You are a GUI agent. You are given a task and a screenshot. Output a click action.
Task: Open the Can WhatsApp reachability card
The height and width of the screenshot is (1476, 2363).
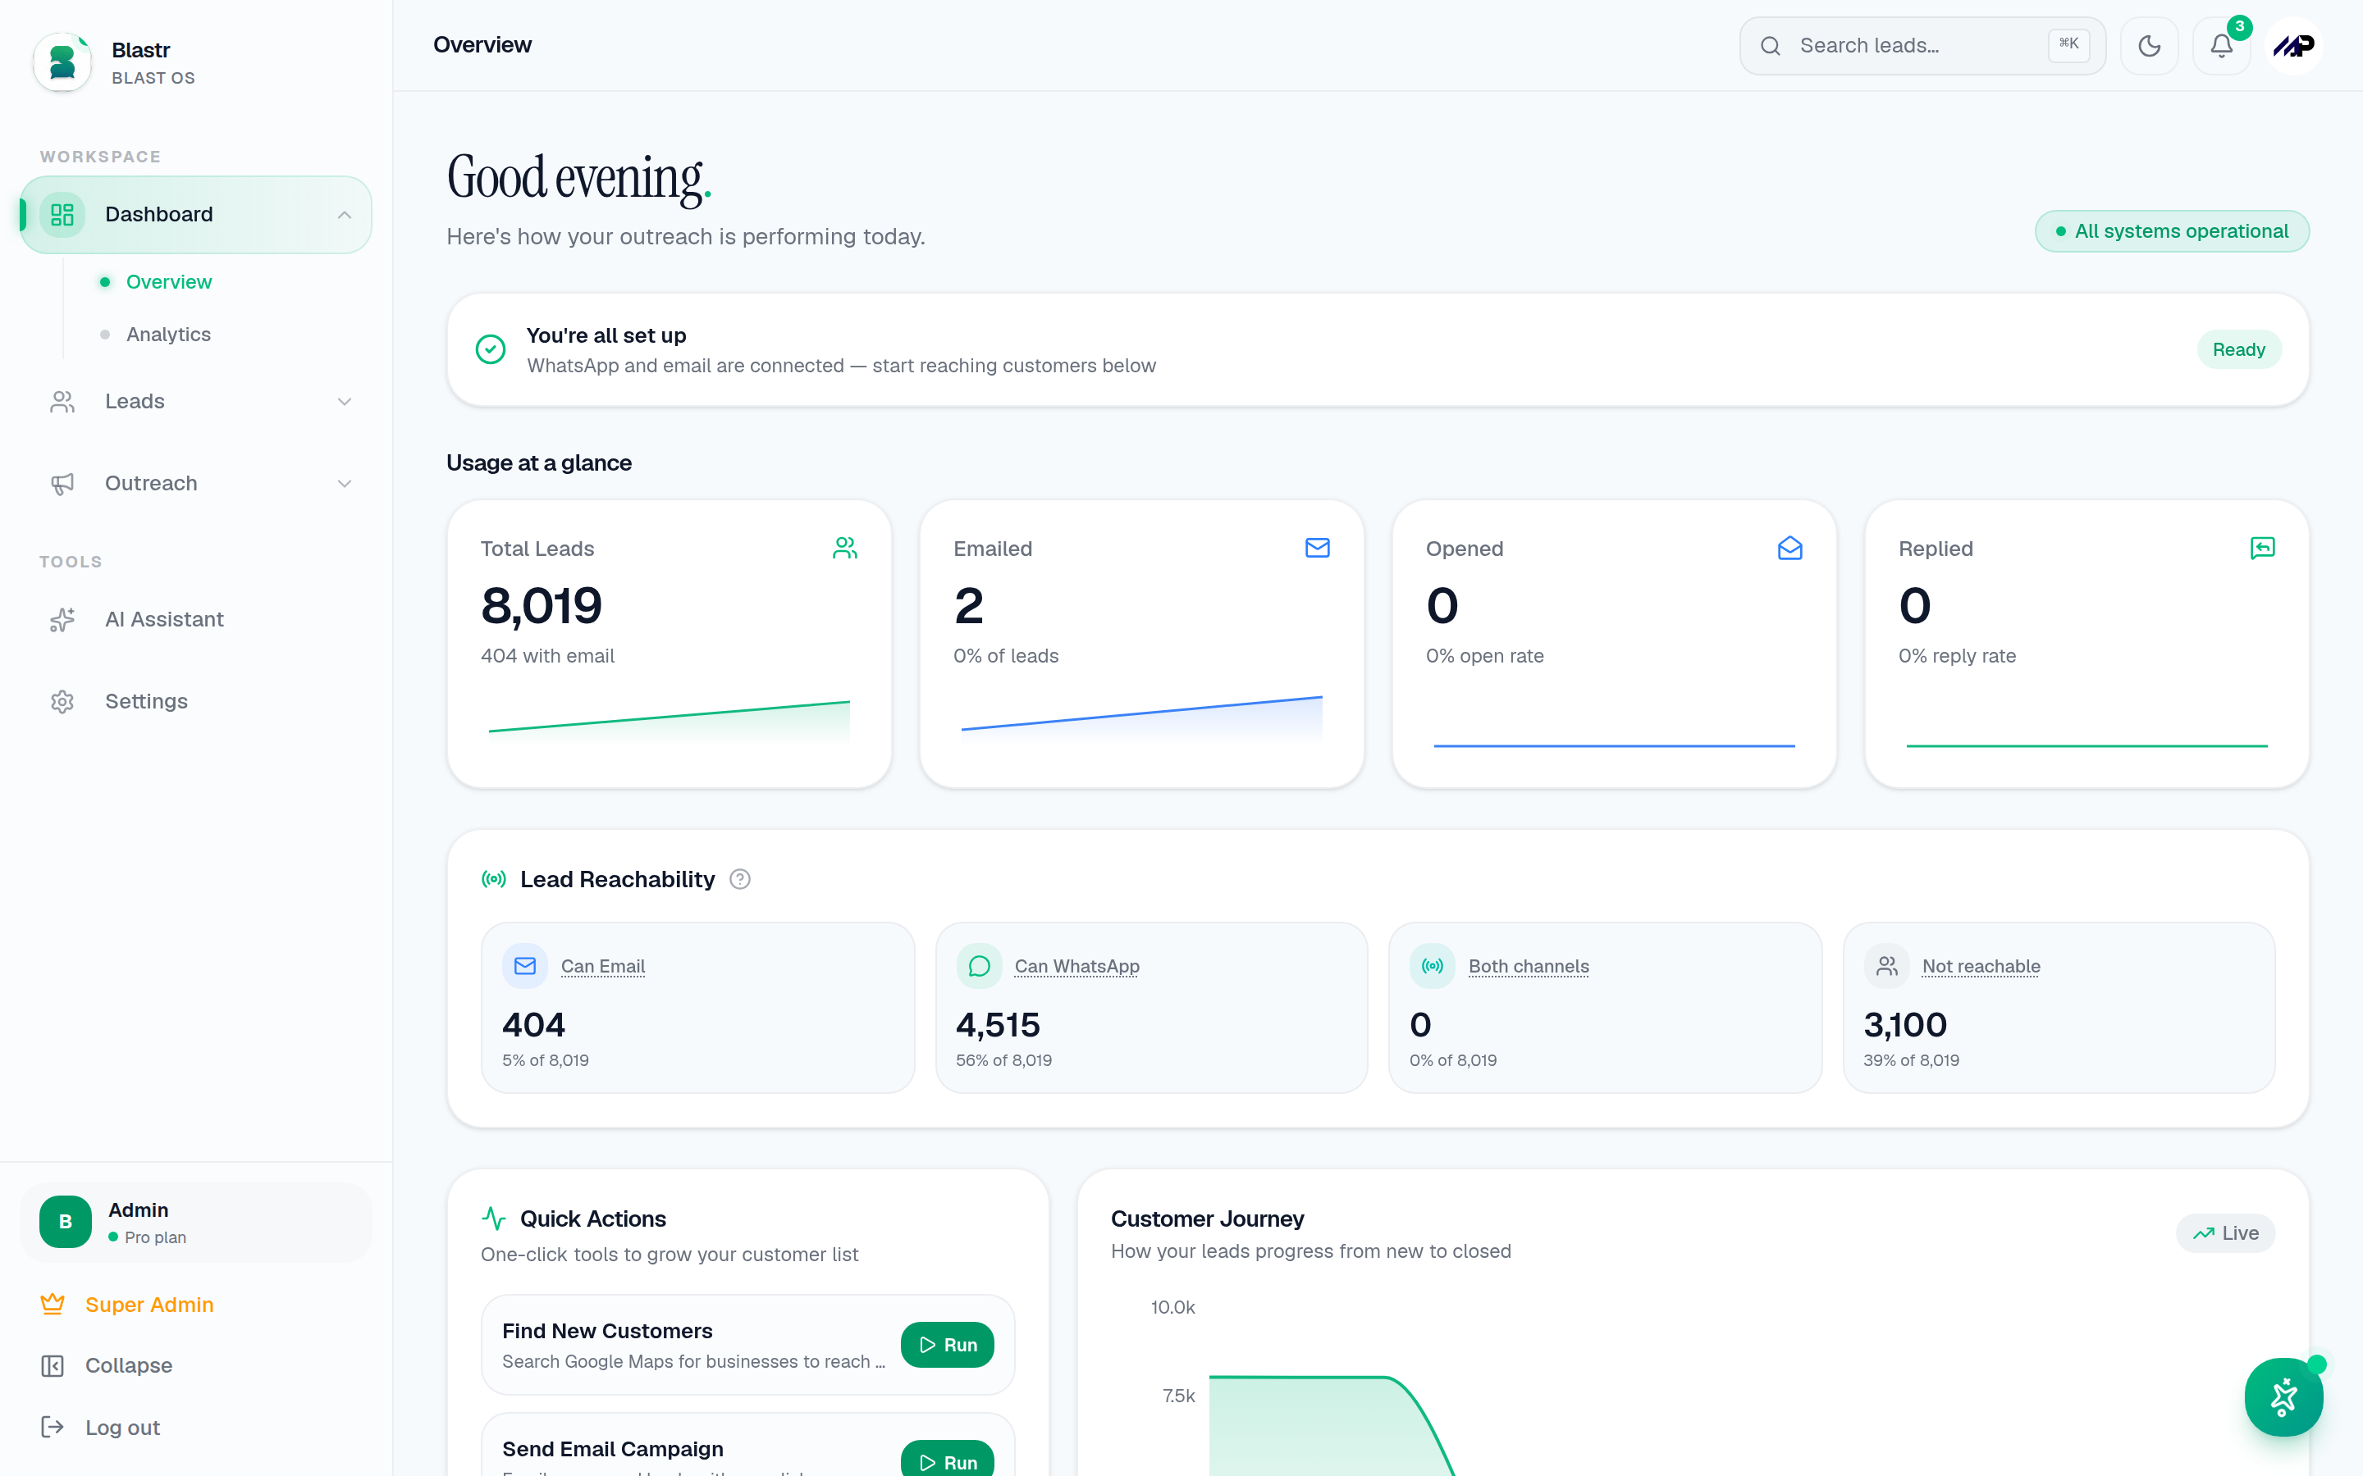(x=1151, y=1008)
